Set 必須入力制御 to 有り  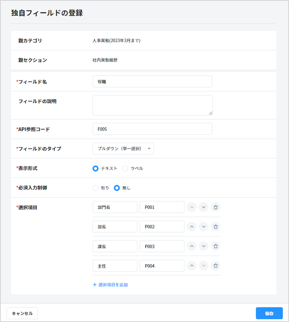point(95,188)
